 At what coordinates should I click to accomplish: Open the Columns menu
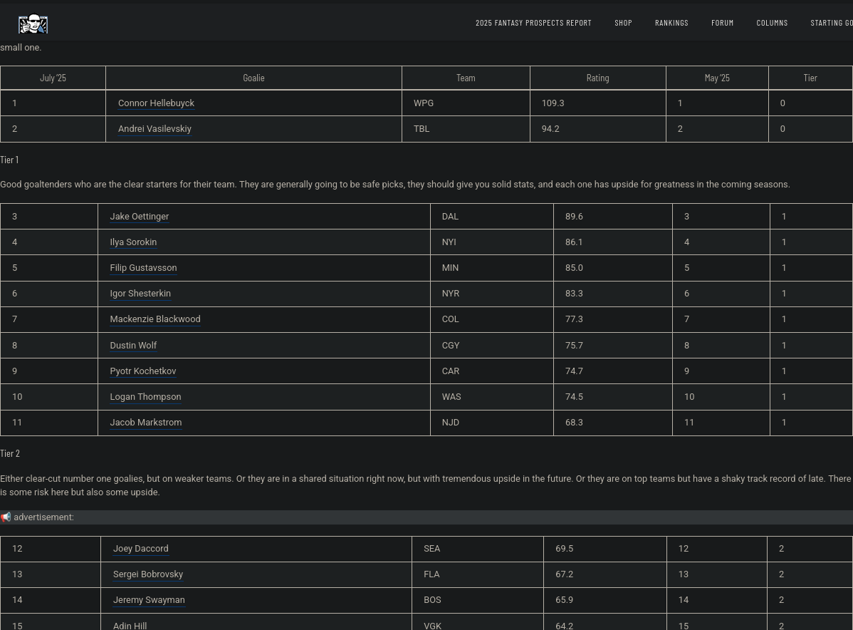point(772,23)
